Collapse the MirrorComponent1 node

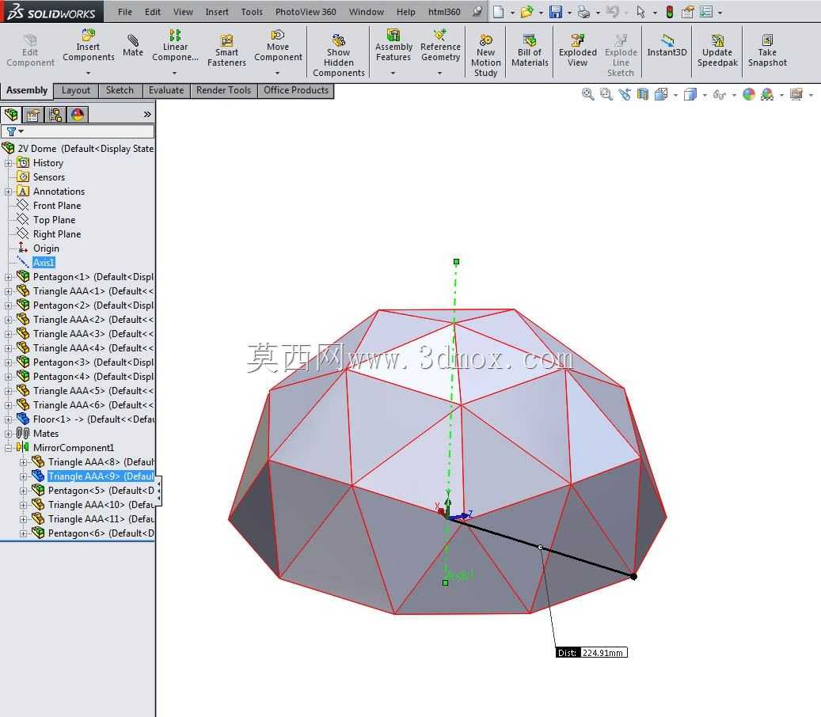pos(8,447)
